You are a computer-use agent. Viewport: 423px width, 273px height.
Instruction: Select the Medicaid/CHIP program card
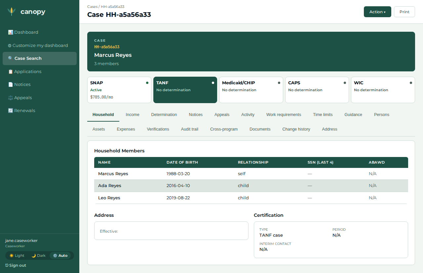pyautogui.click(x=251, y=90)
